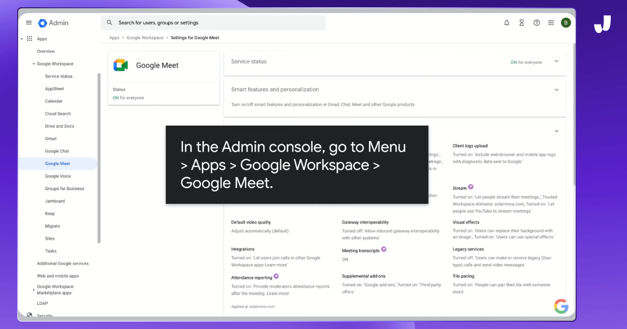Expand Google Workspace Marketplace apps arrow
627x329 pixels.
[x=34, y=290]
